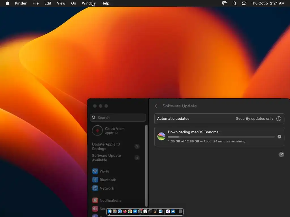The width and height of the screenshot is (290, 217).
Task: Click the settings Search field
Action: (118, 118)
